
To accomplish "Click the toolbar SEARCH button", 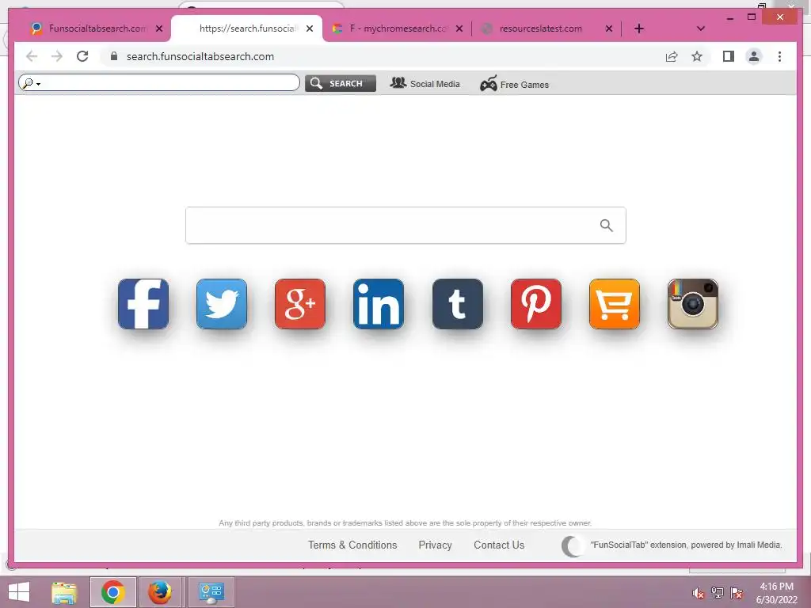I will click(x=341, y=83).
